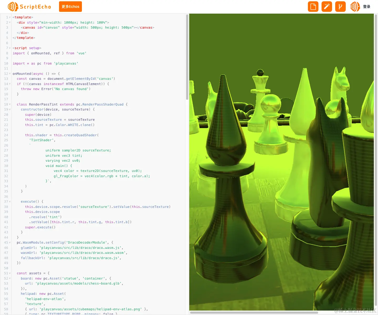The image size is (378, 315).
Task: Open the magic wand AI tool
Action: coord(327,7)
